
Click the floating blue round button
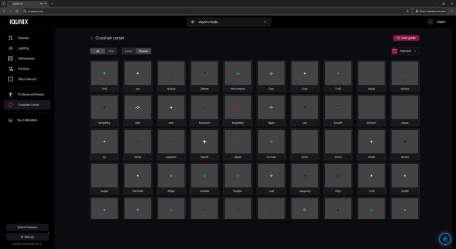[x=445, y=239]
